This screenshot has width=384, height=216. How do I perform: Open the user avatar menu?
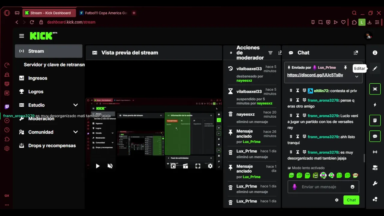[368, 36]
